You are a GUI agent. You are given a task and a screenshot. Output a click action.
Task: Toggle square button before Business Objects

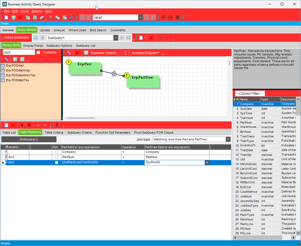pyautogui.click(x=86, y=53)
